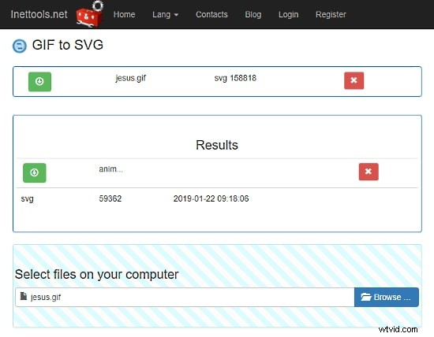
Task: Select the 2019-01-22 09:18:06 timestamp
Action: [x=211, y=198]
